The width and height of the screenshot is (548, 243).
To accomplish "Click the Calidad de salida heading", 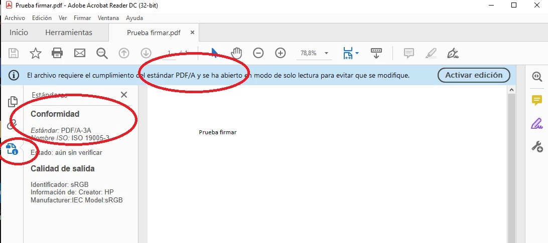I will click(63, 169).
